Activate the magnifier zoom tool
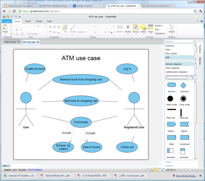Viewport: 205px width, 181px height. (151, 170)
